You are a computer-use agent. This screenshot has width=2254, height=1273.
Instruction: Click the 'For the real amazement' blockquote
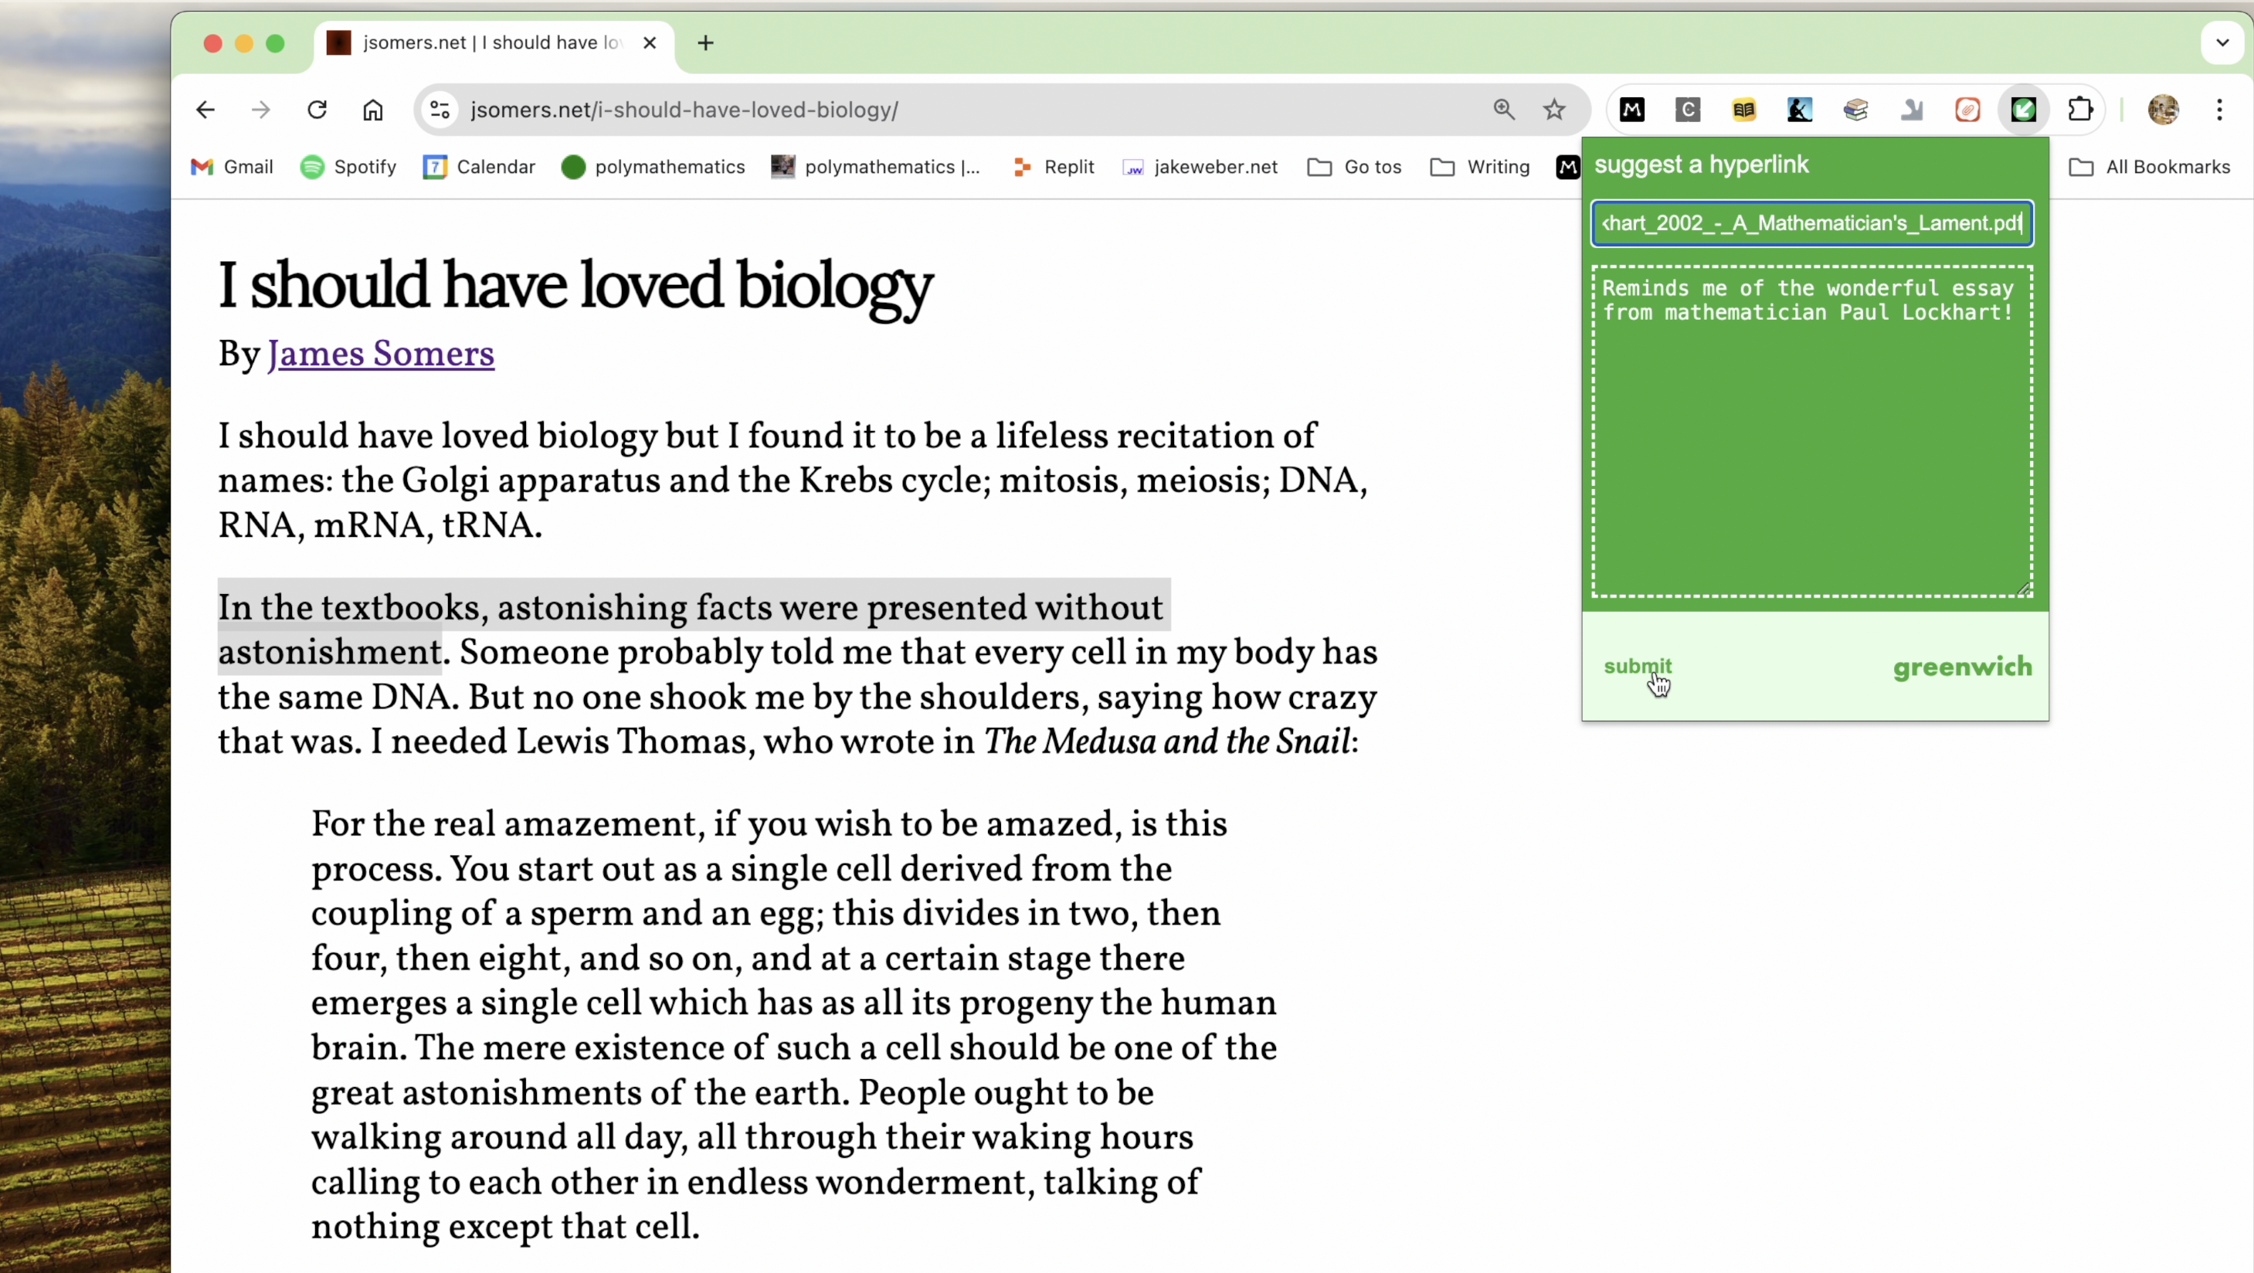(793, 1024)
